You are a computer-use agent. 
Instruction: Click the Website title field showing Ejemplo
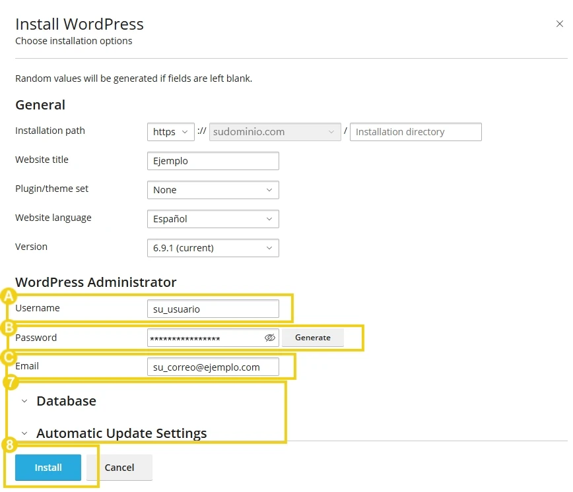(213, 160)
